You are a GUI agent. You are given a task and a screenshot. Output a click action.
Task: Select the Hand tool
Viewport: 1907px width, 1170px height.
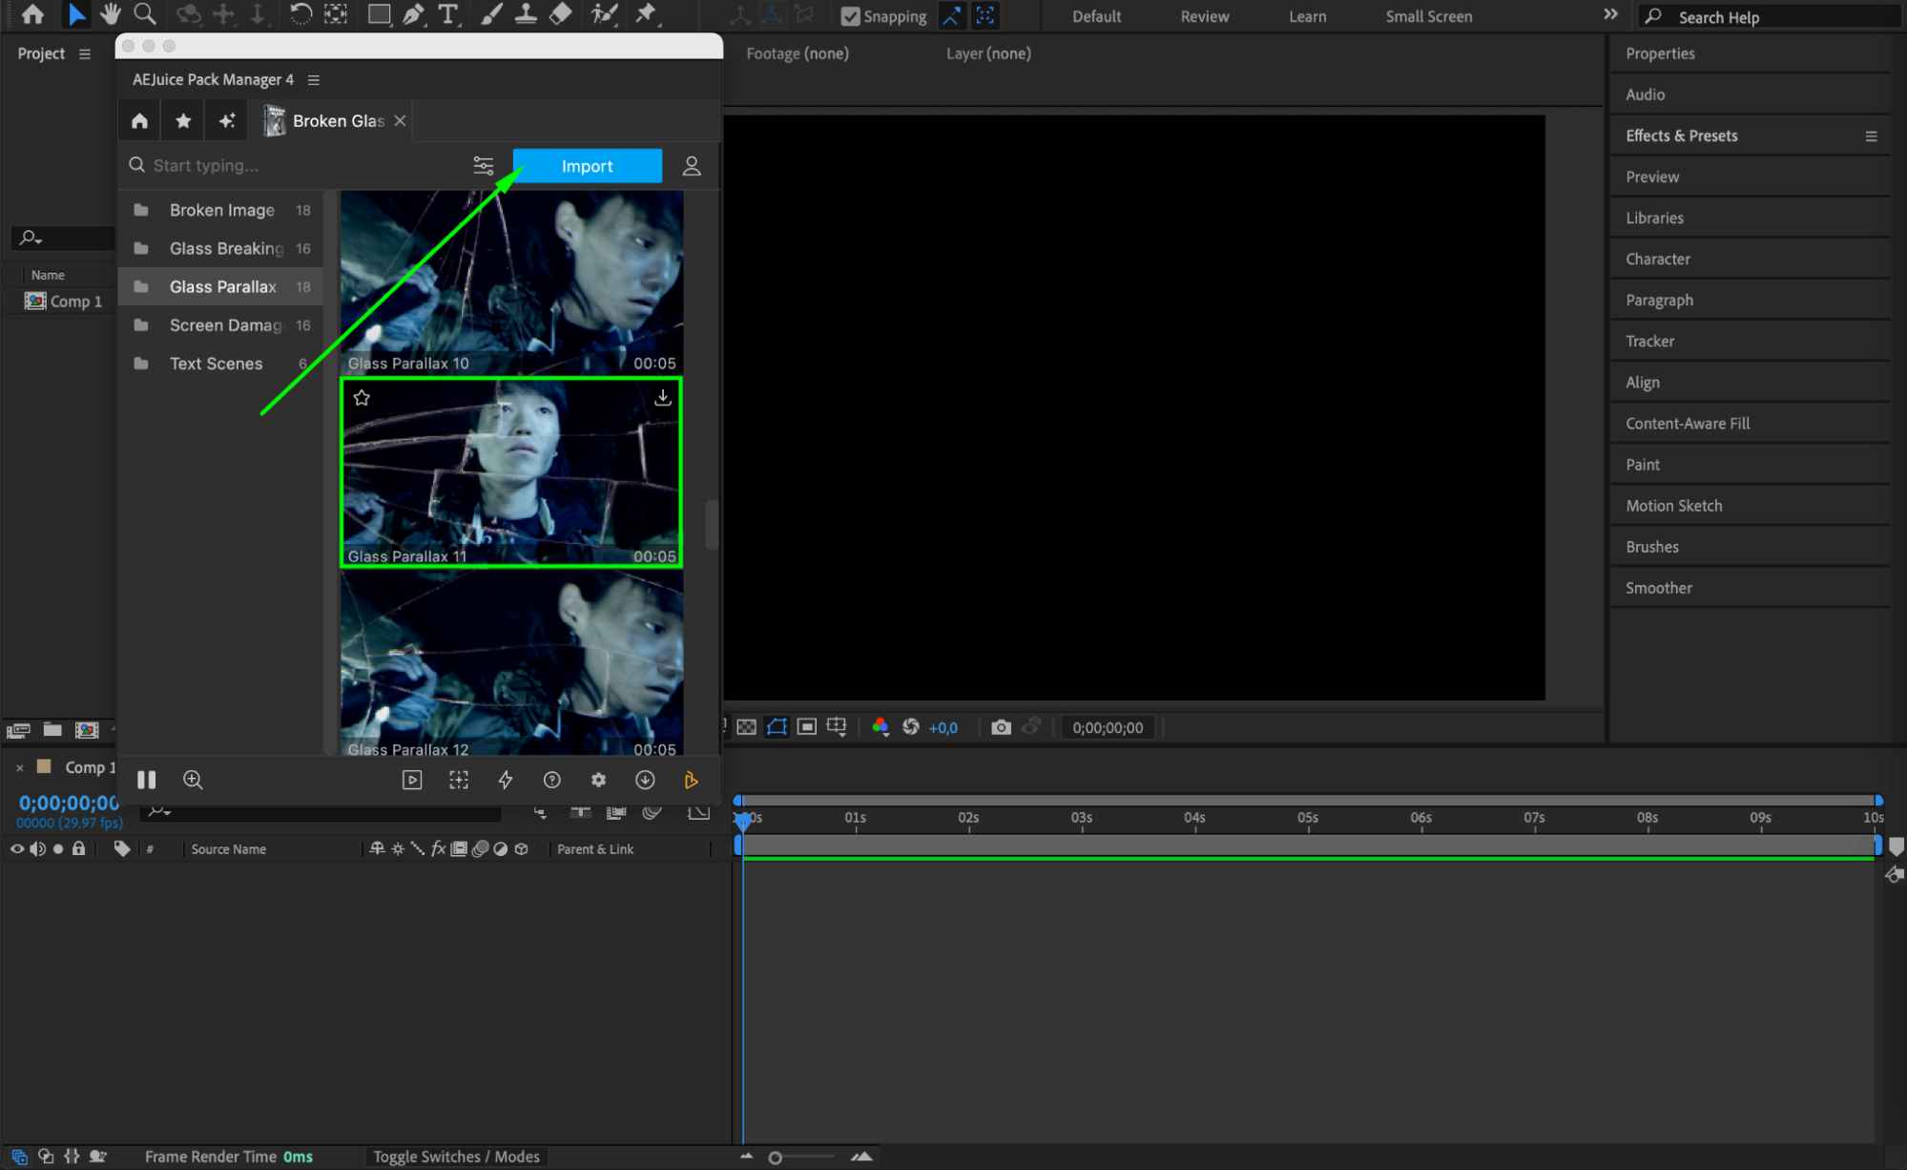[x=111, y=14]
